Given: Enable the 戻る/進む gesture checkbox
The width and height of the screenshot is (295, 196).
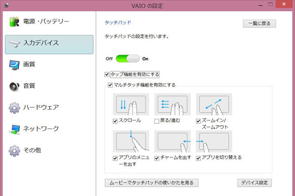Looking at the screenshot, I should [157, 121].
